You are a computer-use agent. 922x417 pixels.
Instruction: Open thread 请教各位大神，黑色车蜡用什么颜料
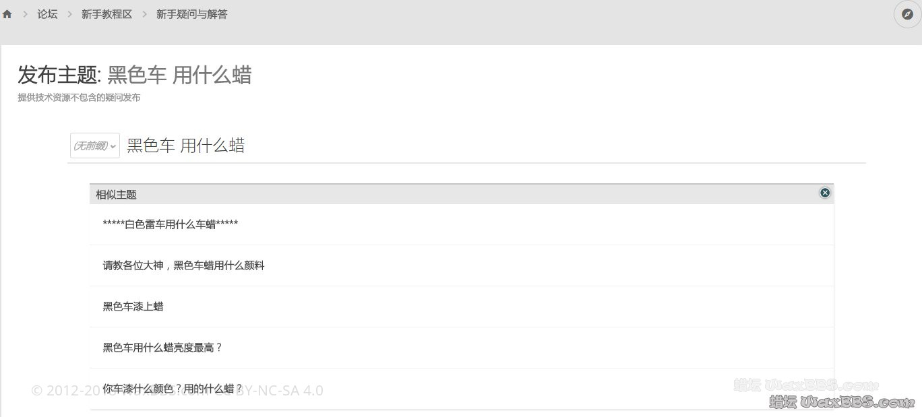click(x=183, y=265)
